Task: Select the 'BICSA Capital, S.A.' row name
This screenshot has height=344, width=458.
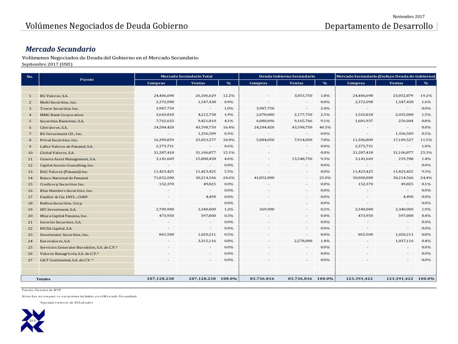Action: (x=56, y=229)
